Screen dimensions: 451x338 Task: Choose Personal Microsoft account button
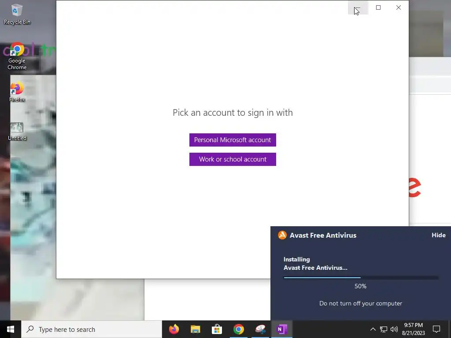233,140
